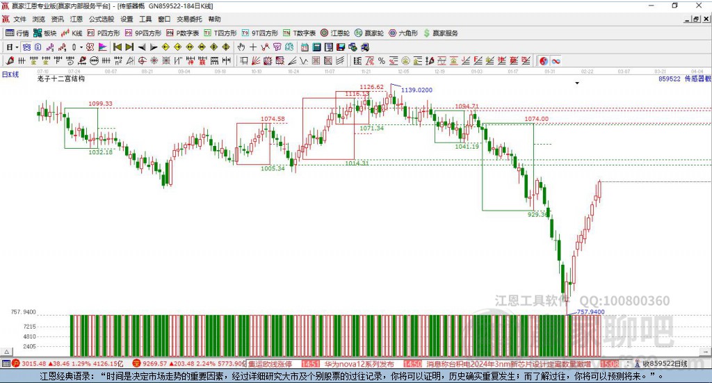Click the 1005.34 green level label

pyautogui.click(x=273, y=168)
